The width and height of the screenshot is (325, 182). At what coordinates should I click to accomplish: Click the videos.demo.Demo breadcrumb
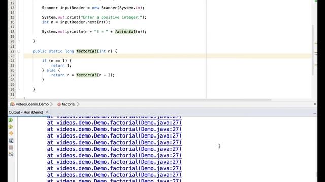pyautogui.click(x=32, y=104)
